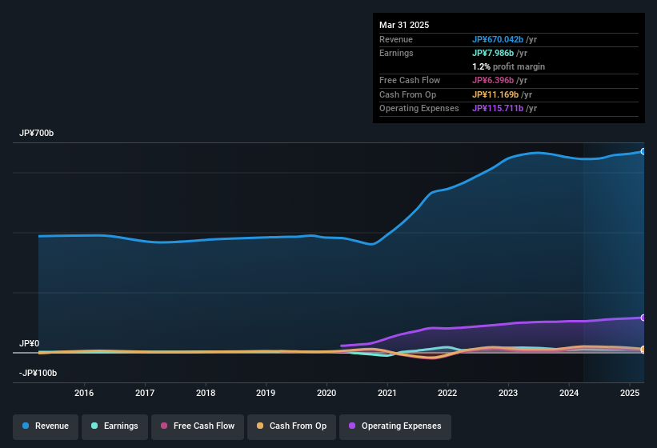Click the JP¥11.169b cash from op value
657x448 pixels.
[495, 94]
